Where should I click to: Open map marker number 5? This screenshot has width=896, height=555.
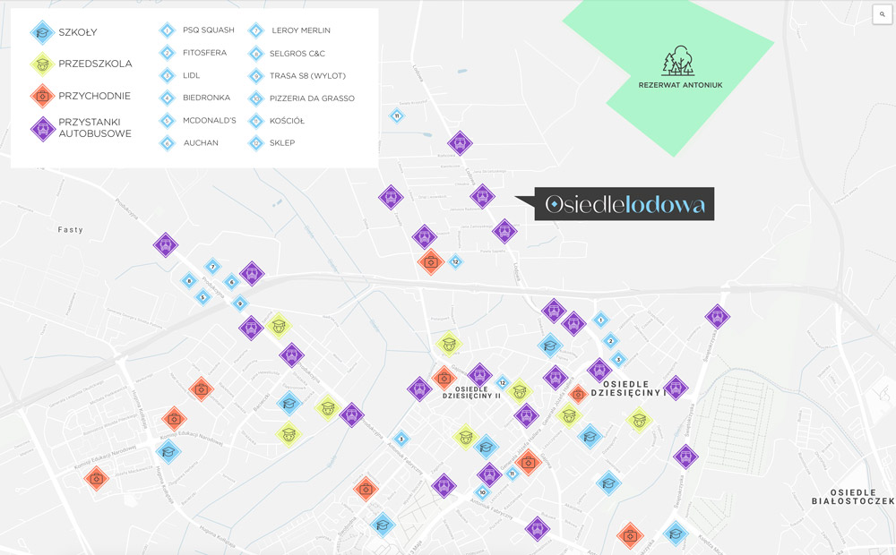[x=202, y=297]
